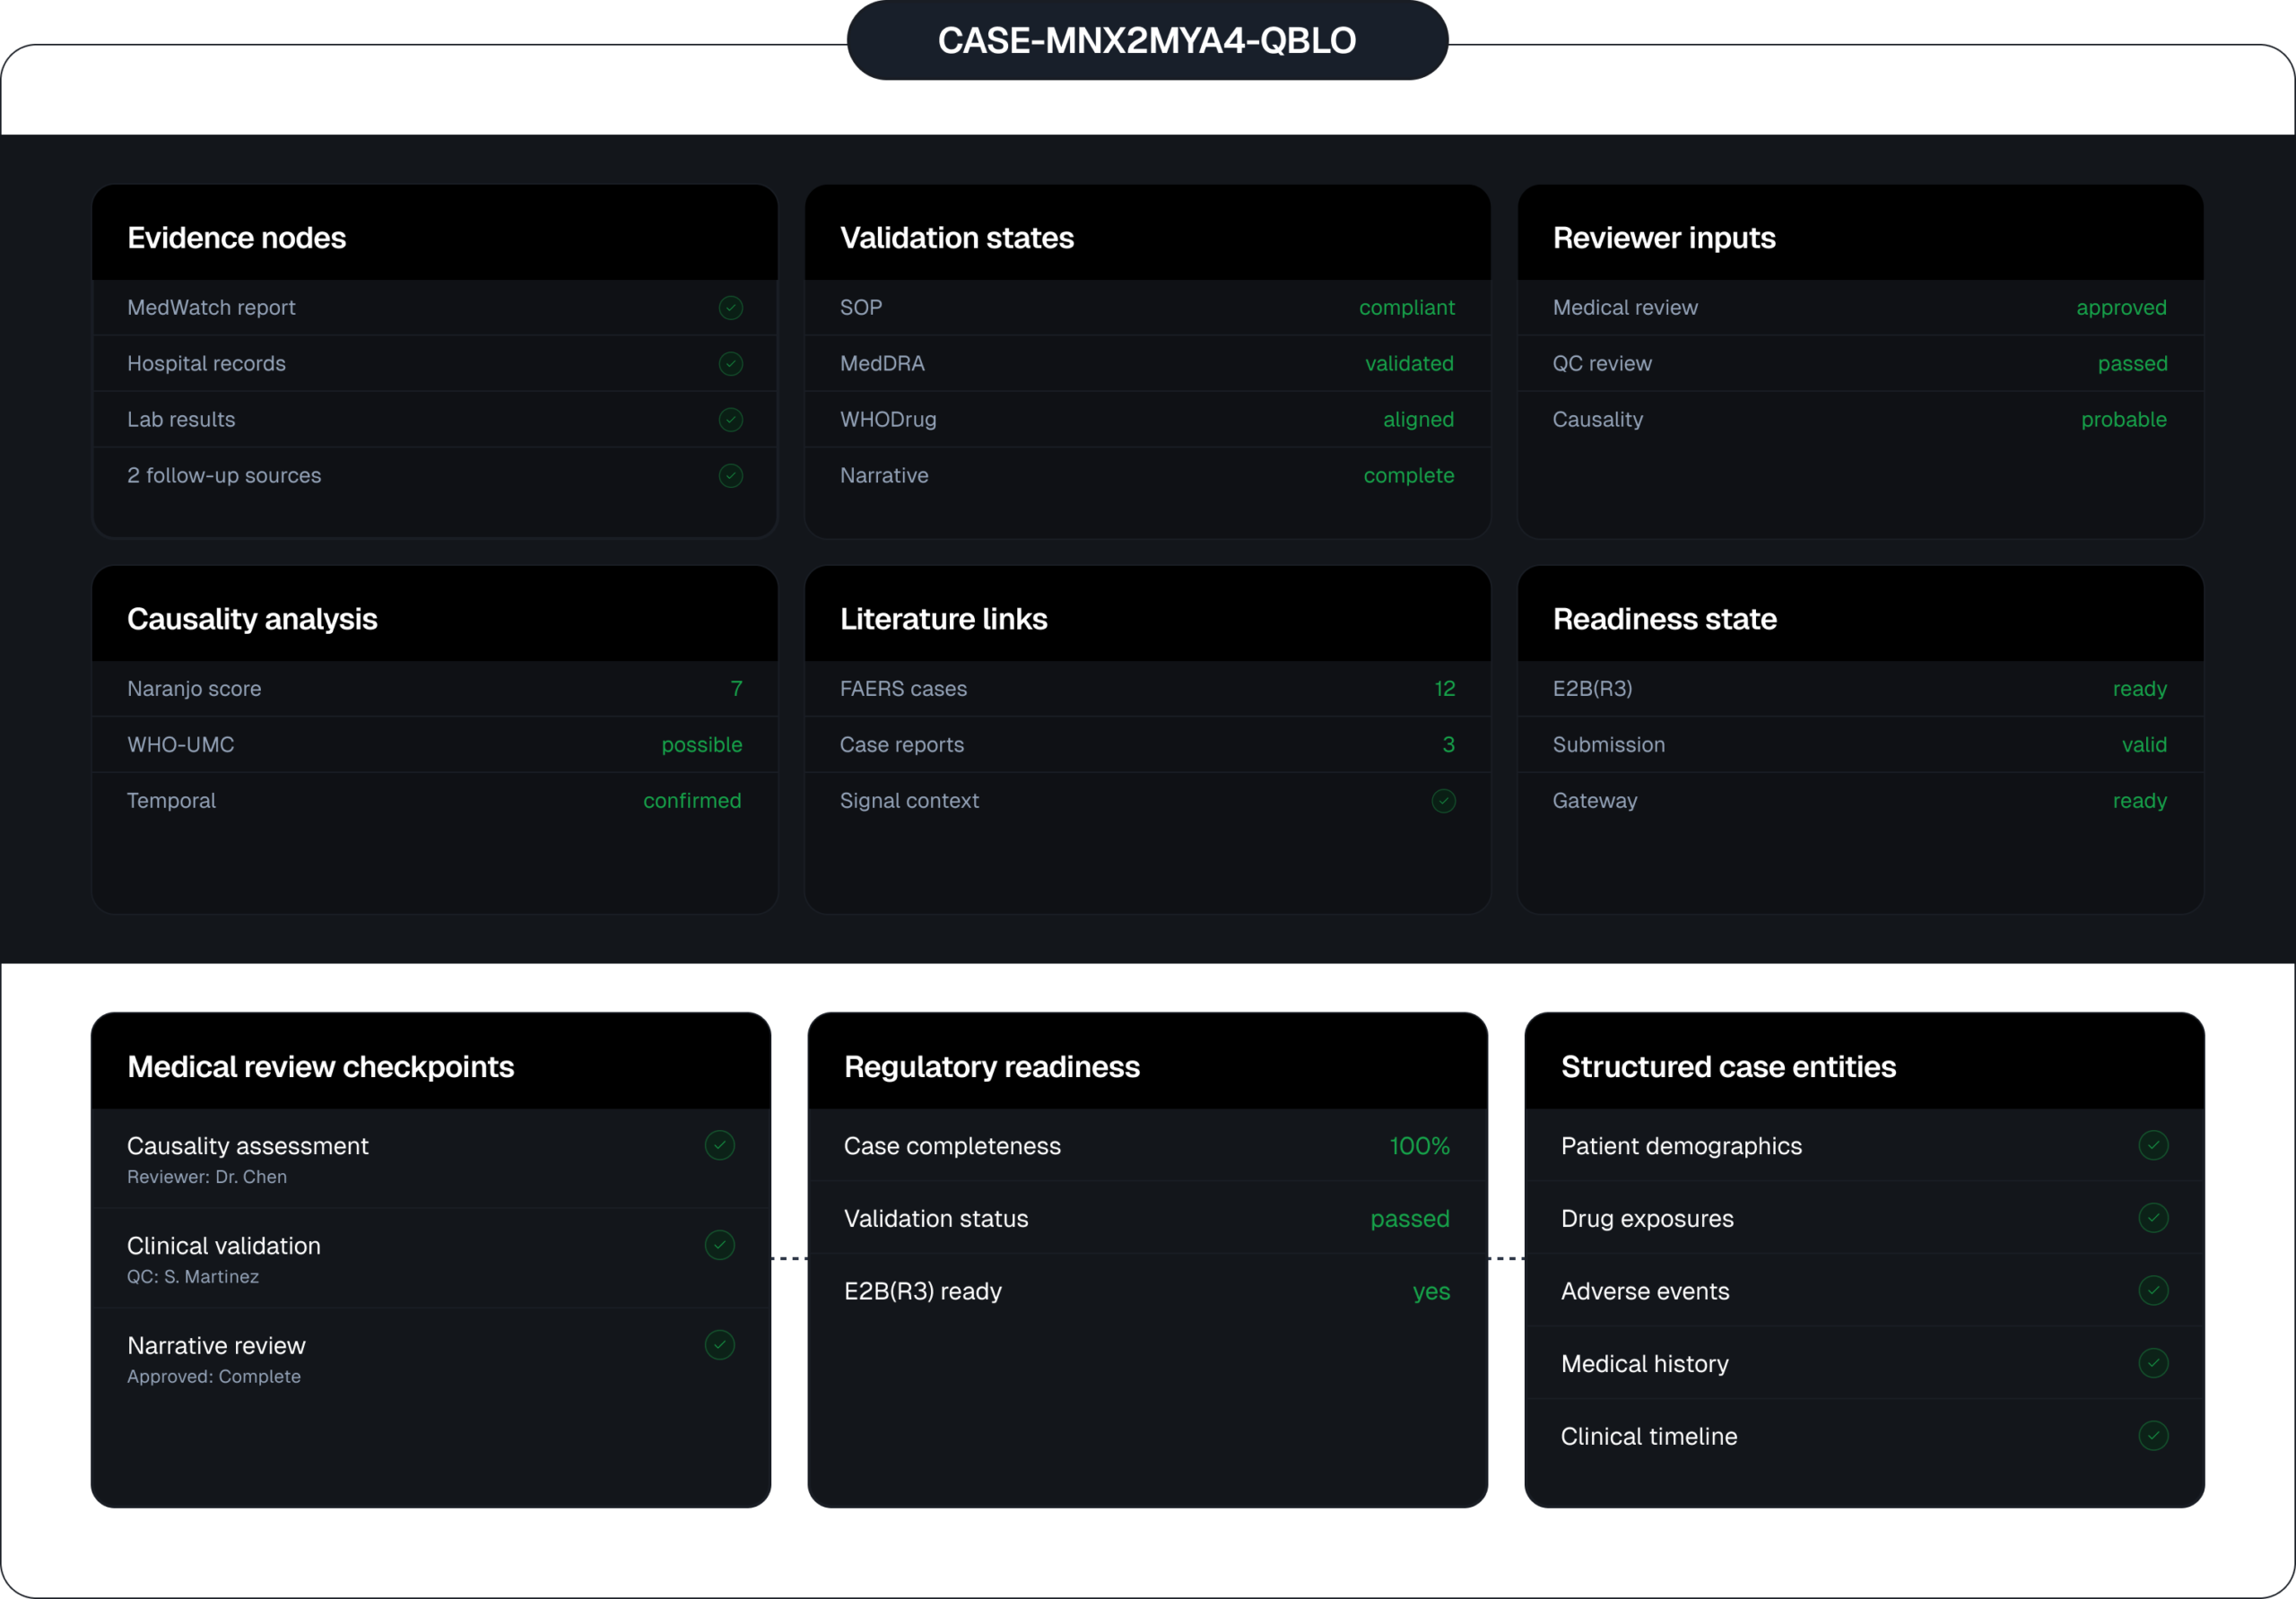Click the MedDRA 'validated' status

[1410, 364]
